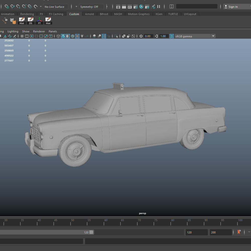
Task: Click the input line operations icon
Action: pyautogui.click(x=171, y=7)
